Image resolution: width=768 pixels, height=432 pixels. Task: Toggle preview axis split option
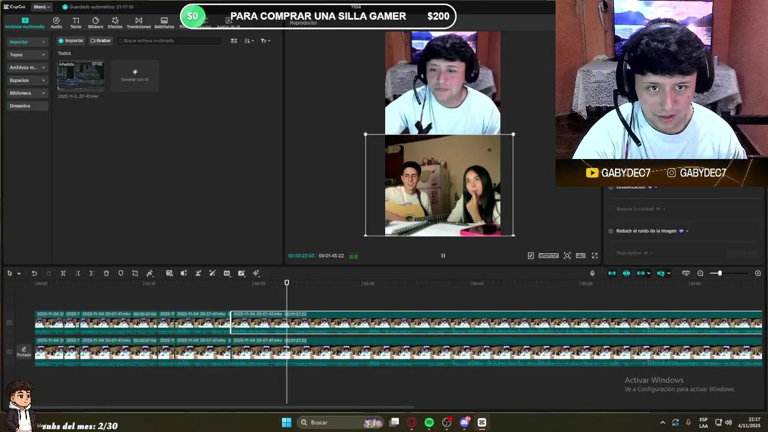661,274
